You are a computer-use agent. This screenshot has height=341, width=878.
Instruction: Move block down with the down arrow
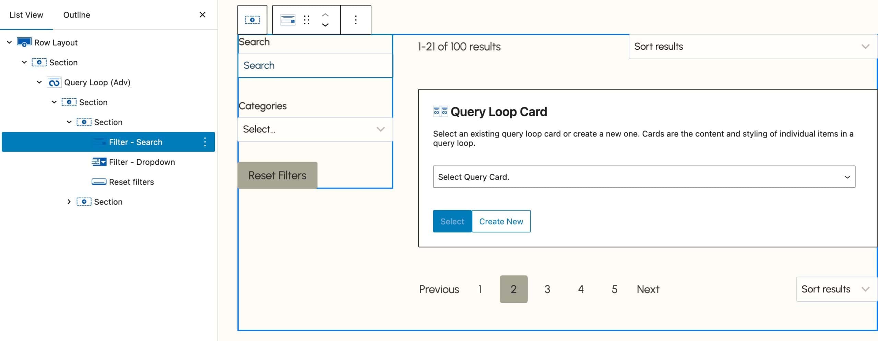click(325, 25)
